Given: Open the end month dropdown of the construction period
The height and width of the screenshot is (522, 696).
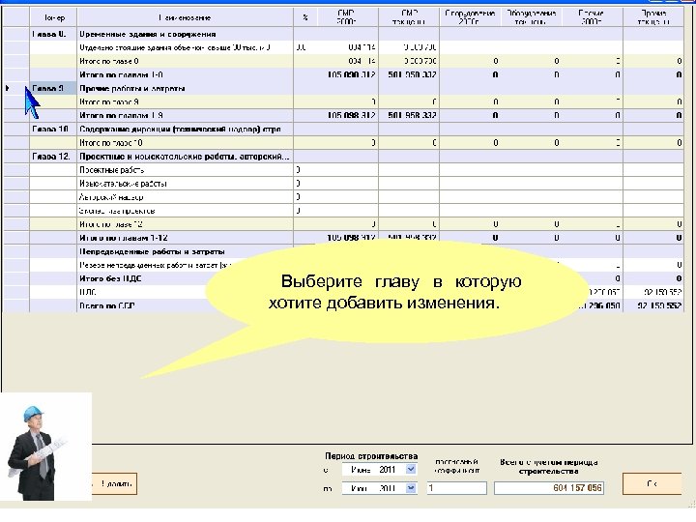Looking at the screenshot, I should coord(411,488).
